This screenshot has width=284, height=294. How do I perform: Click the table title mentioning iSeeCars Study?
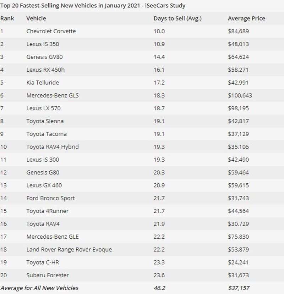[x=93, y=6]
